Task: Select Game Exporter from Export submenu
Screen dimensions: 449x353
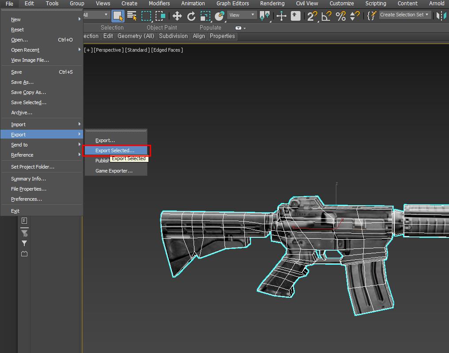Action: tap(114, 171)
